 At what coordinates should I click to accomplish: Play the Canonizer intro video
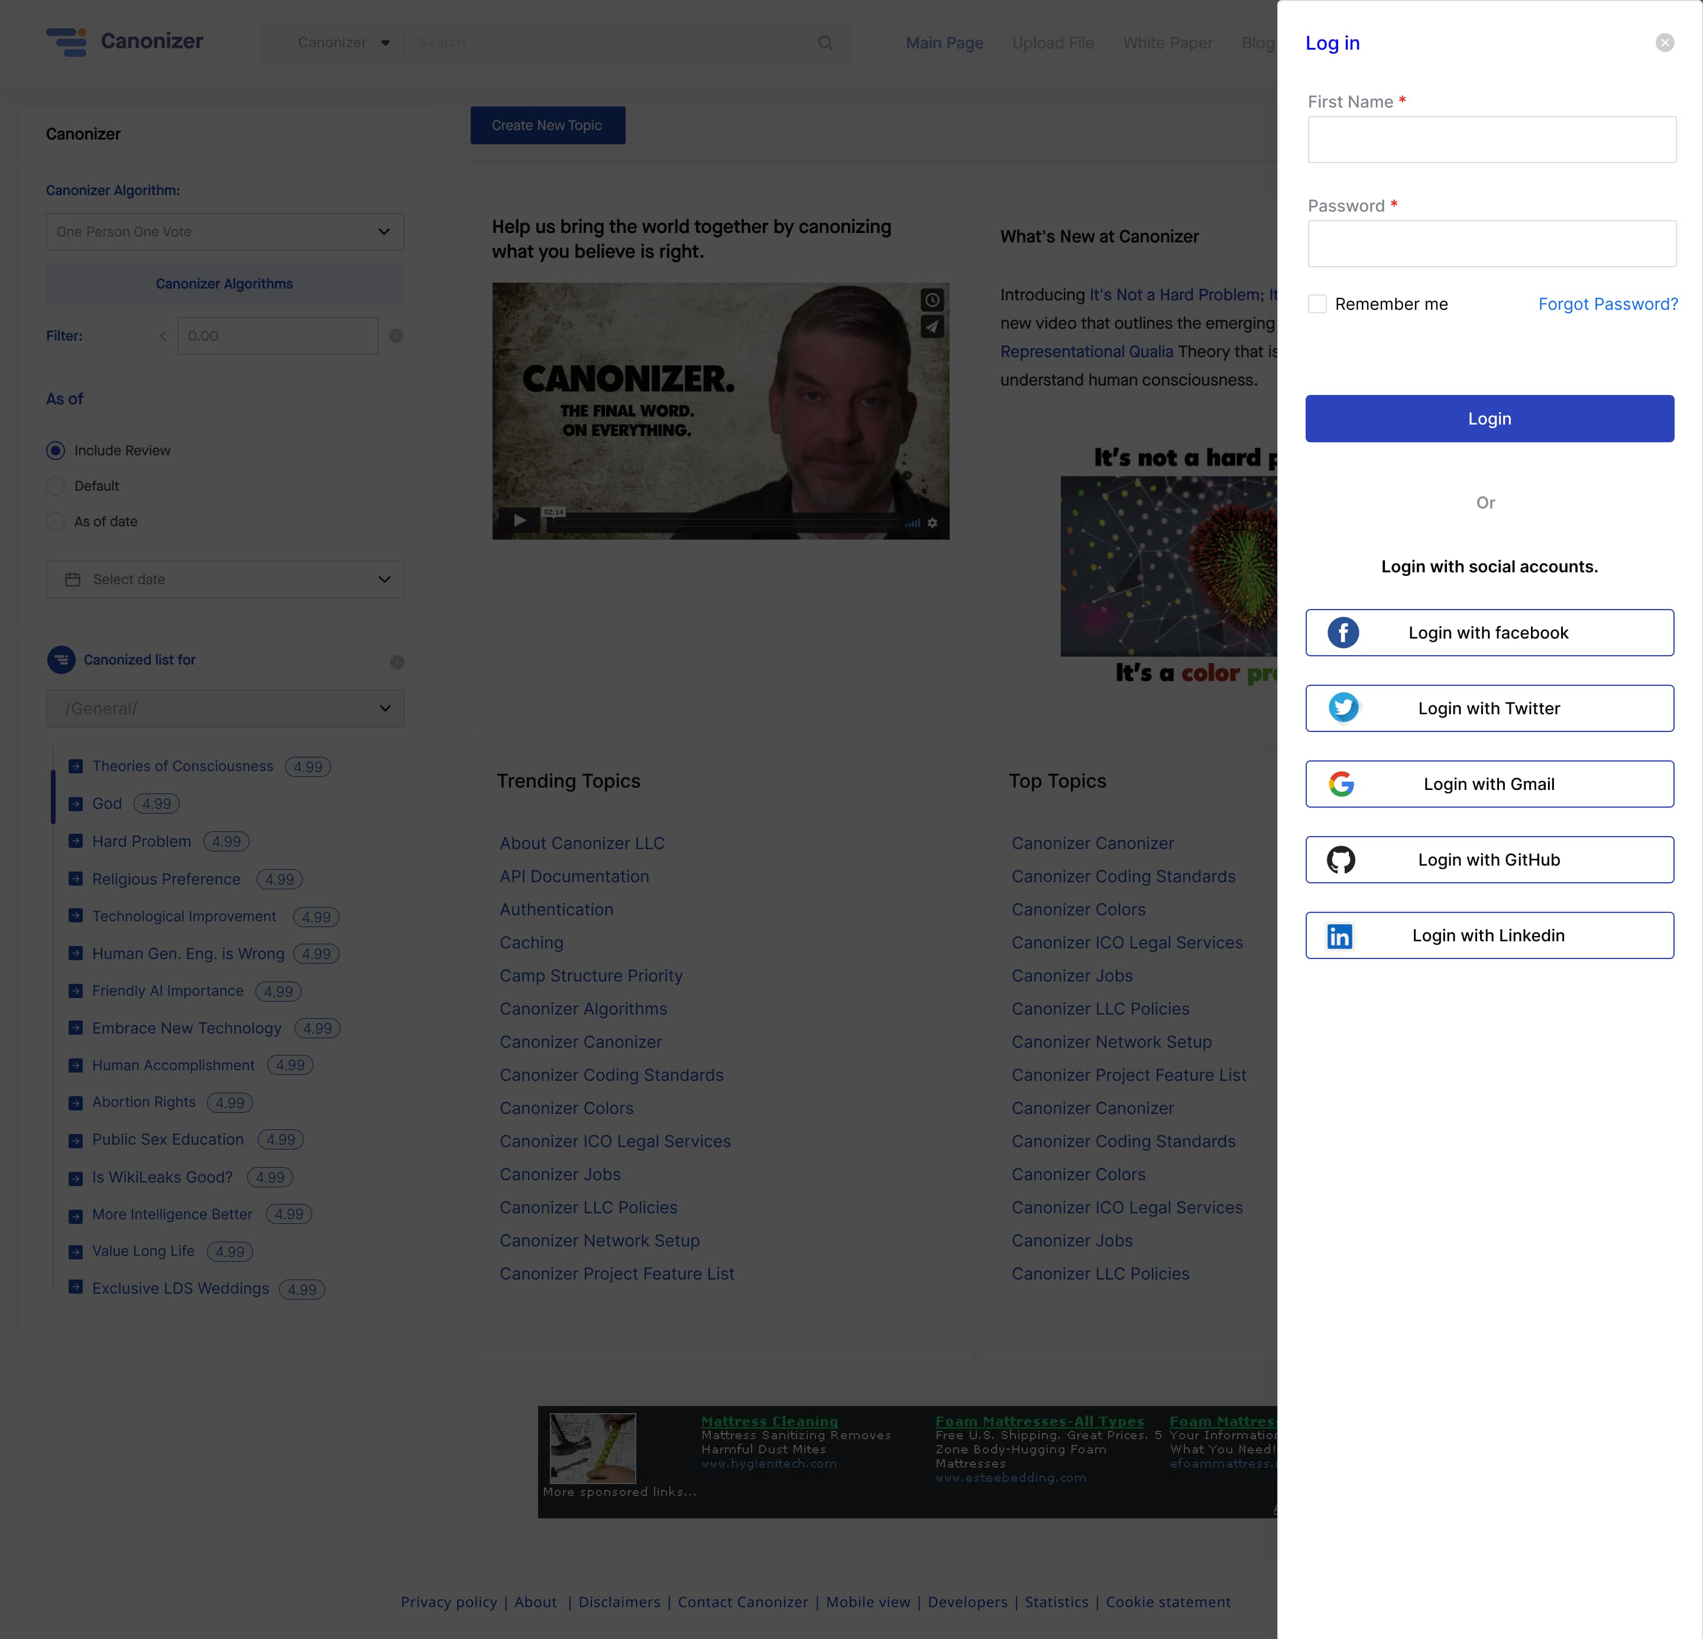519,520
